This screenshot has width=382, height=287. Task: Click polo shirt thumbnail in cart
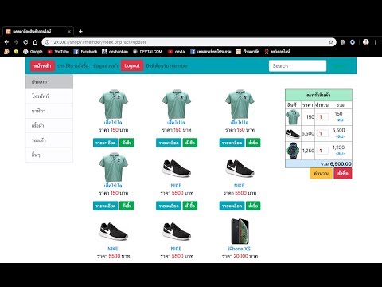(293, 117)
